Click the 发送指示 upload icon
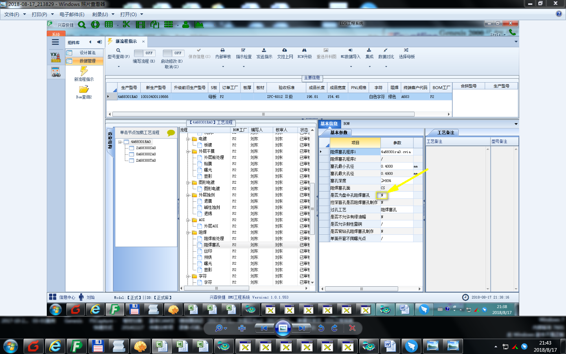Screen dimensions: 566x354 [264, 50]
